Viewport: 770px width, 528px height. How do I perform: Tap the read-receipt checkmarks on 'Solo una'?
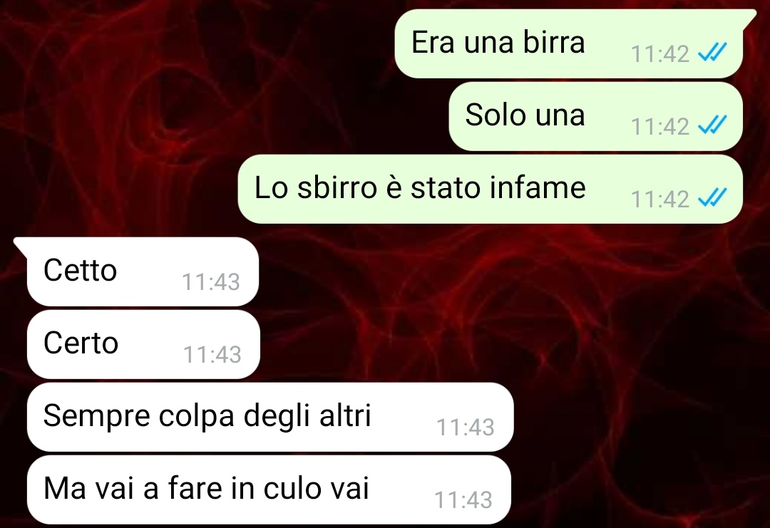pos(712,125)
